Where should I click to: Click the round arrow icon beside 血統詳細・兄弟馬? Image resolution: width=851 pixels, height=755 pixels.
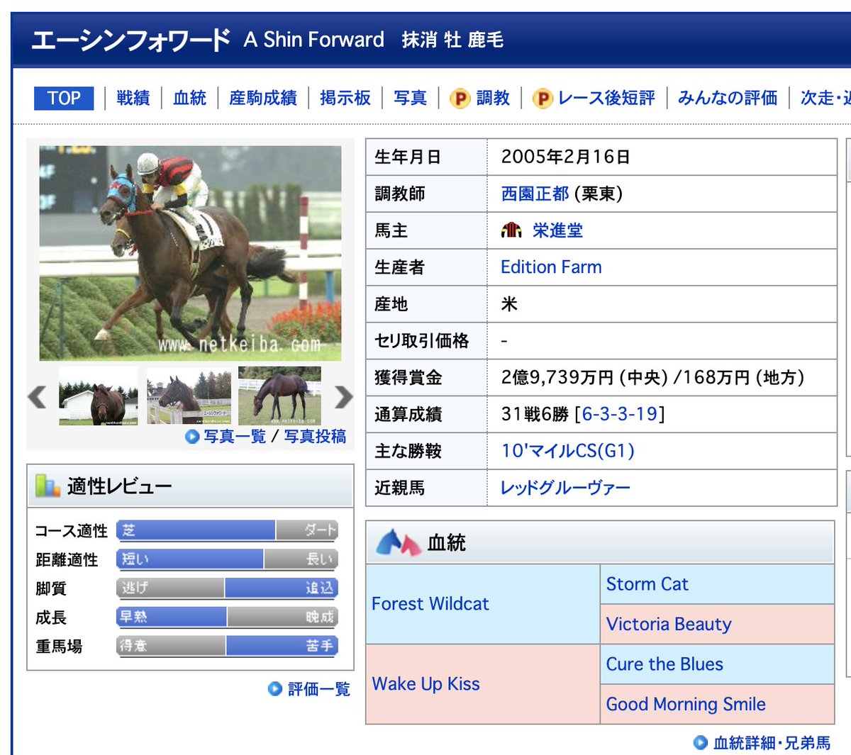pyautogui.click(x=701, y=742)
